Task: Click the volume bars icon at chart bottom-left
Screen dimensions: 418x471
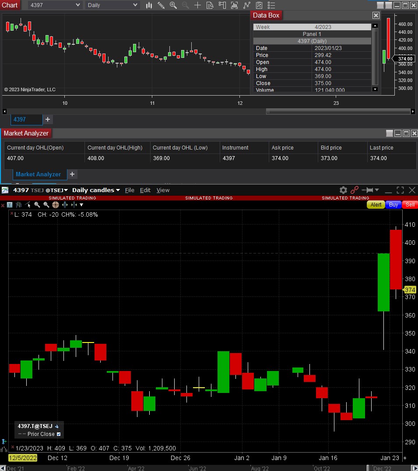Action: point(4,450)
